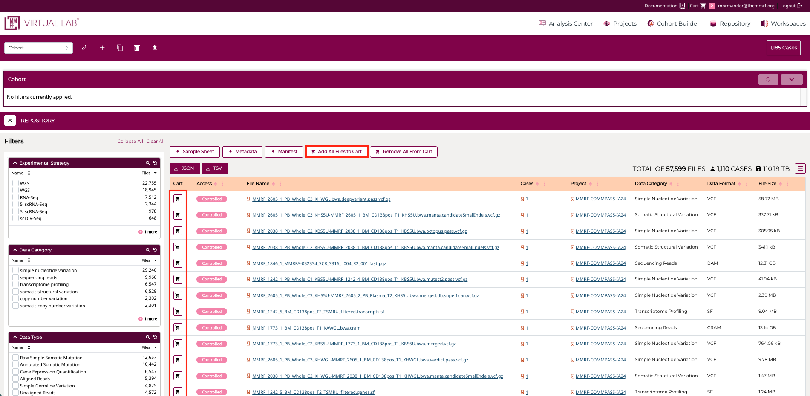Click the Add All Files to Cart button
810x396 pixels.
(337, 151)
